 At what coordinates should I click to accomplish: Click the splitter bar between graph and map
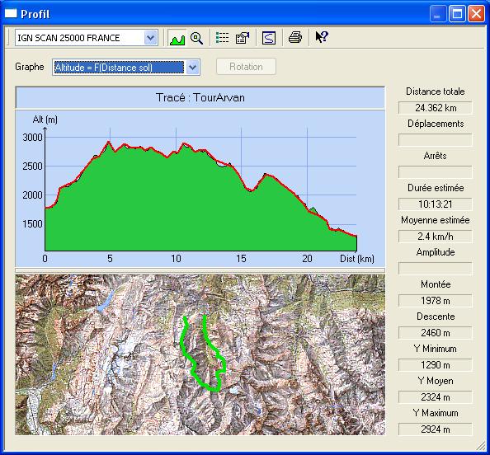pos(200,270)
